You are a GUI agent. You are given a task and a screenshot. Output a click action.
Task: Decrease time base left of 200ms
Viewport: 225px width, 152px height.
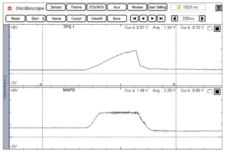pos(175,18)
